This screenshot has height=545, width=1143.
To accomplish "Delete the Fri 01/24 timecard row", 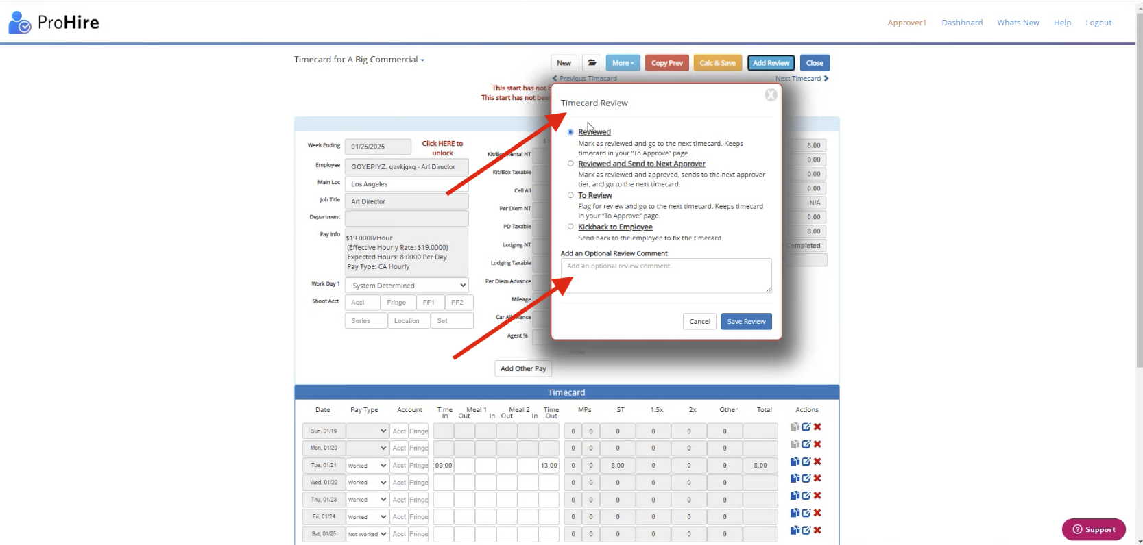I will point(817,513).
